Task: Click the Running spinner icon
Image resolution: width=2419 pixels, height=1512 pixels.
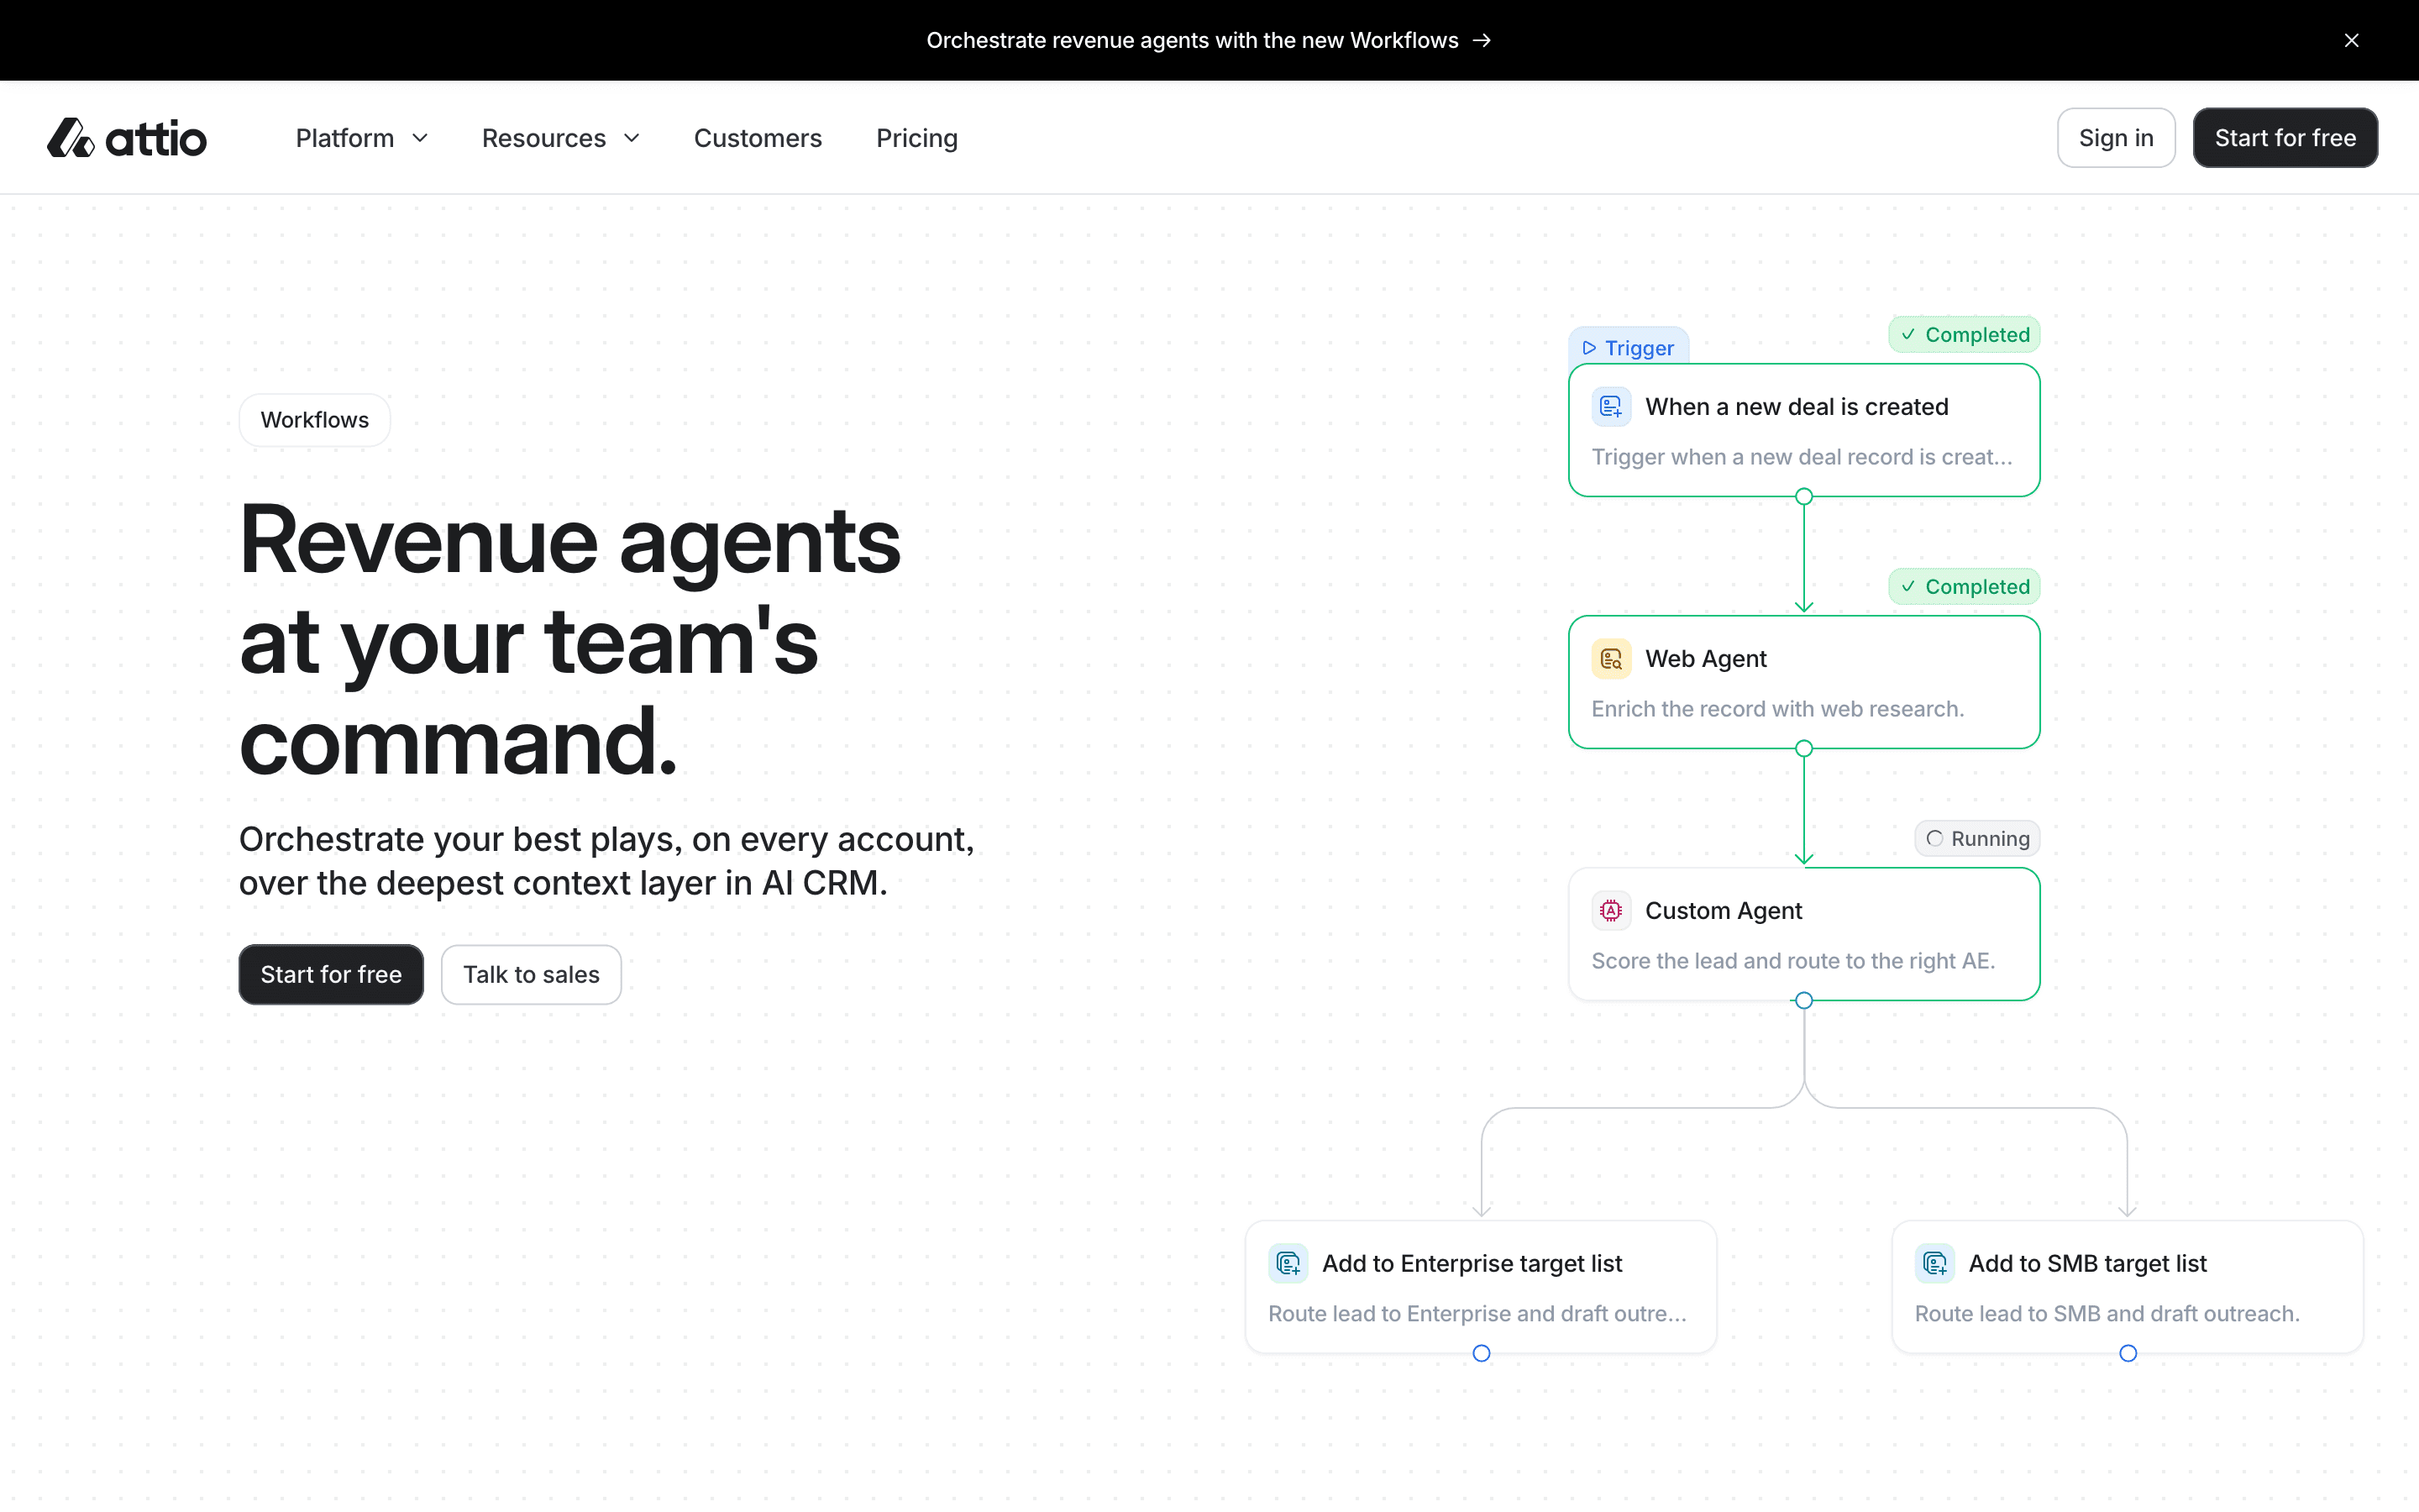Action: 1935,839
